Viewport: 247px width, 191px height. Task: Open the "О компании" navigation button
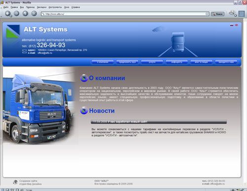[x=103, y=62]
